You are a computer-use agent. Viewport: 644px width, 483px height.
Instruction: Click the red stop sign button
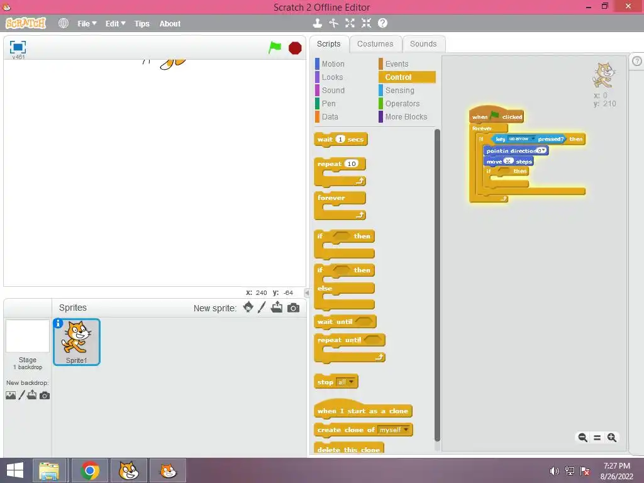[x=295, y=48]
